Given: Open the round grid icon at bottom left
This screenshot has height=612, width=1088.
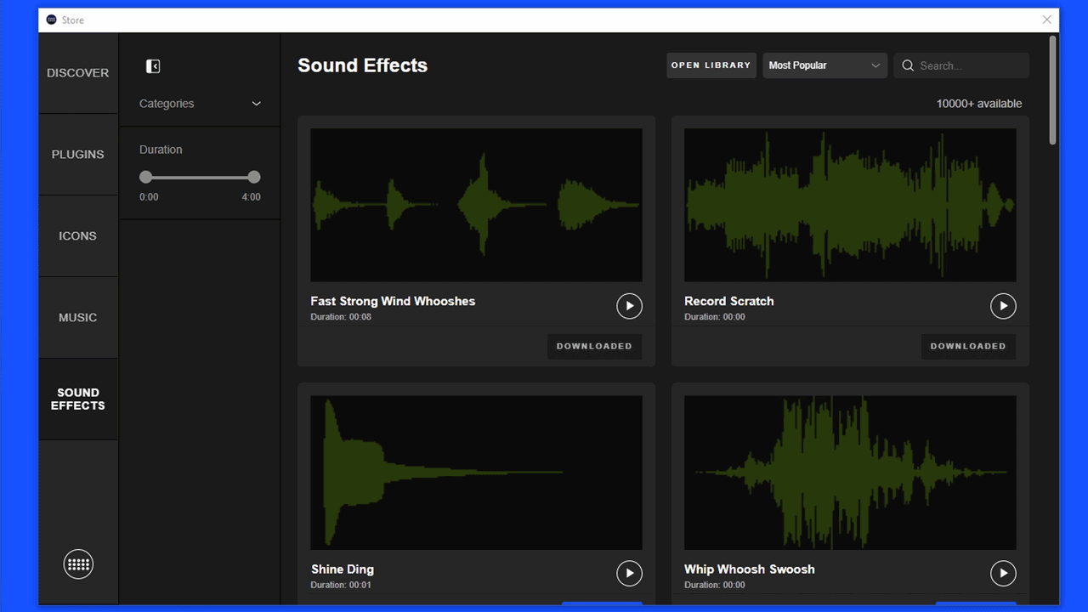Looking at the screenshot, I should coord(78,564).
